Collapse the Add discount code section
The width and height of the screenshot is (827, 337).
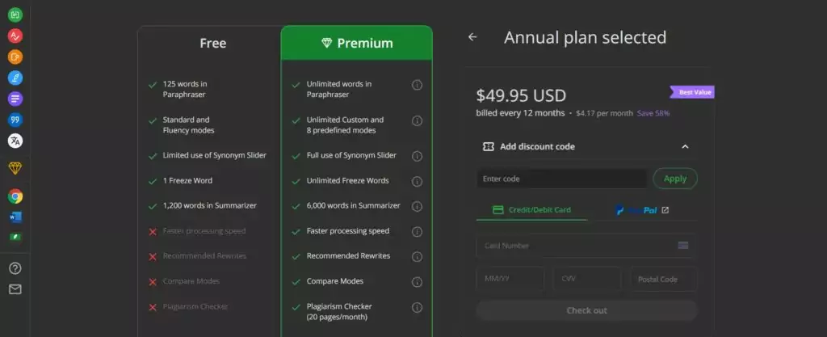(x=685, y=146)
